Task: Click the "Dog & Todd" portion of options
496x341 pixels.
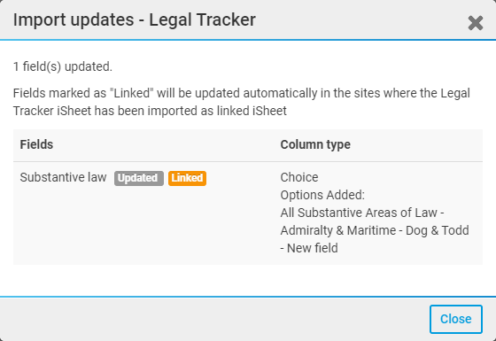Action: (x=438, y=230)
